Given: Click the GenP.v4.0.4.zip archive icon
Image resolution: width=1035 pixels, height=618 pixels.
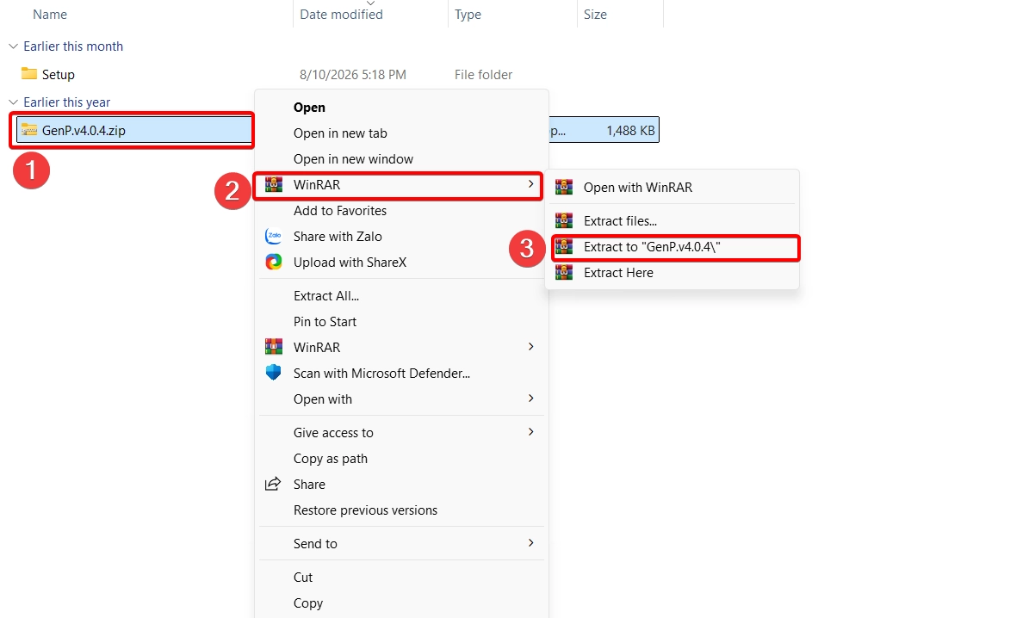Looking at the screenshot, I should coord(29,130).
